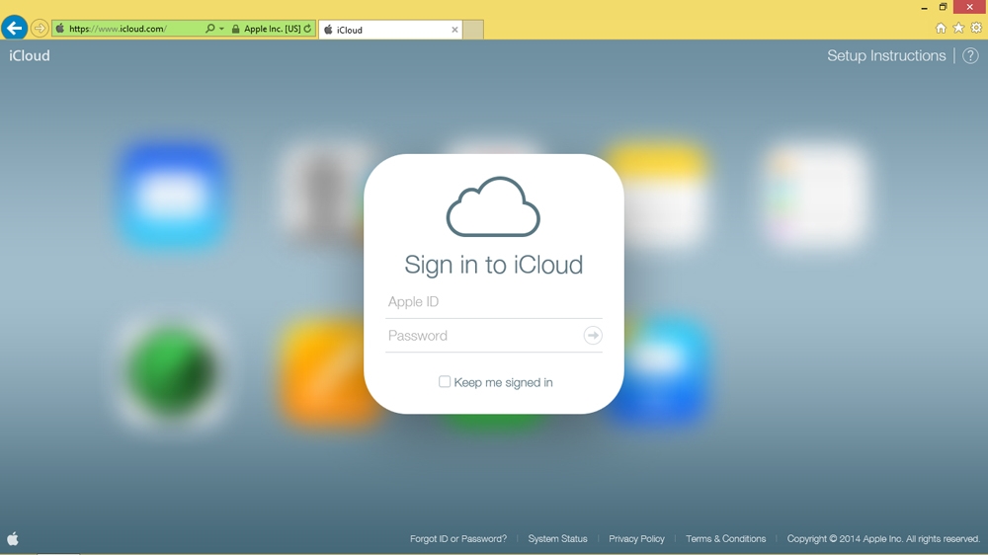Click the search magnifier in address bar
The width and height of the screenshot is (988, 555).
tap(209, 29)
